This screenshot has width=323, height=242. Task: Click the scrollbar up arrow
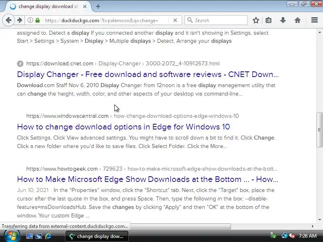(319, 32)
